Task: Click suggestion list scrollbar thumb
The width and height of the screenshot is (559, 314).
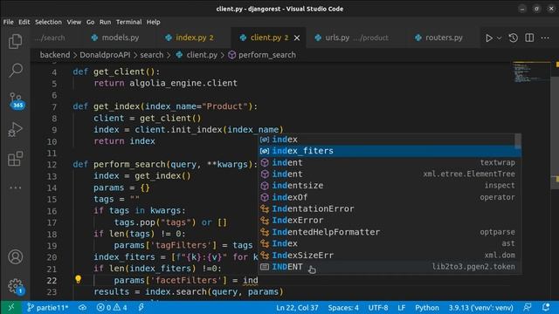Action: click(x=518, y=141)
